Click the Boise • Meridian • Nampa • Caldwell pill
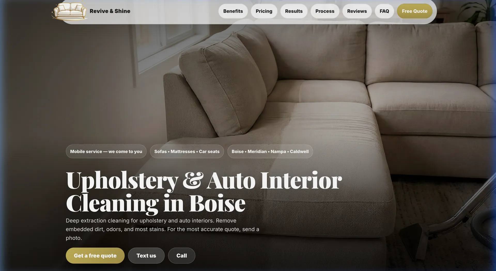Screen dimensions: 496x271 coord(270,152)
